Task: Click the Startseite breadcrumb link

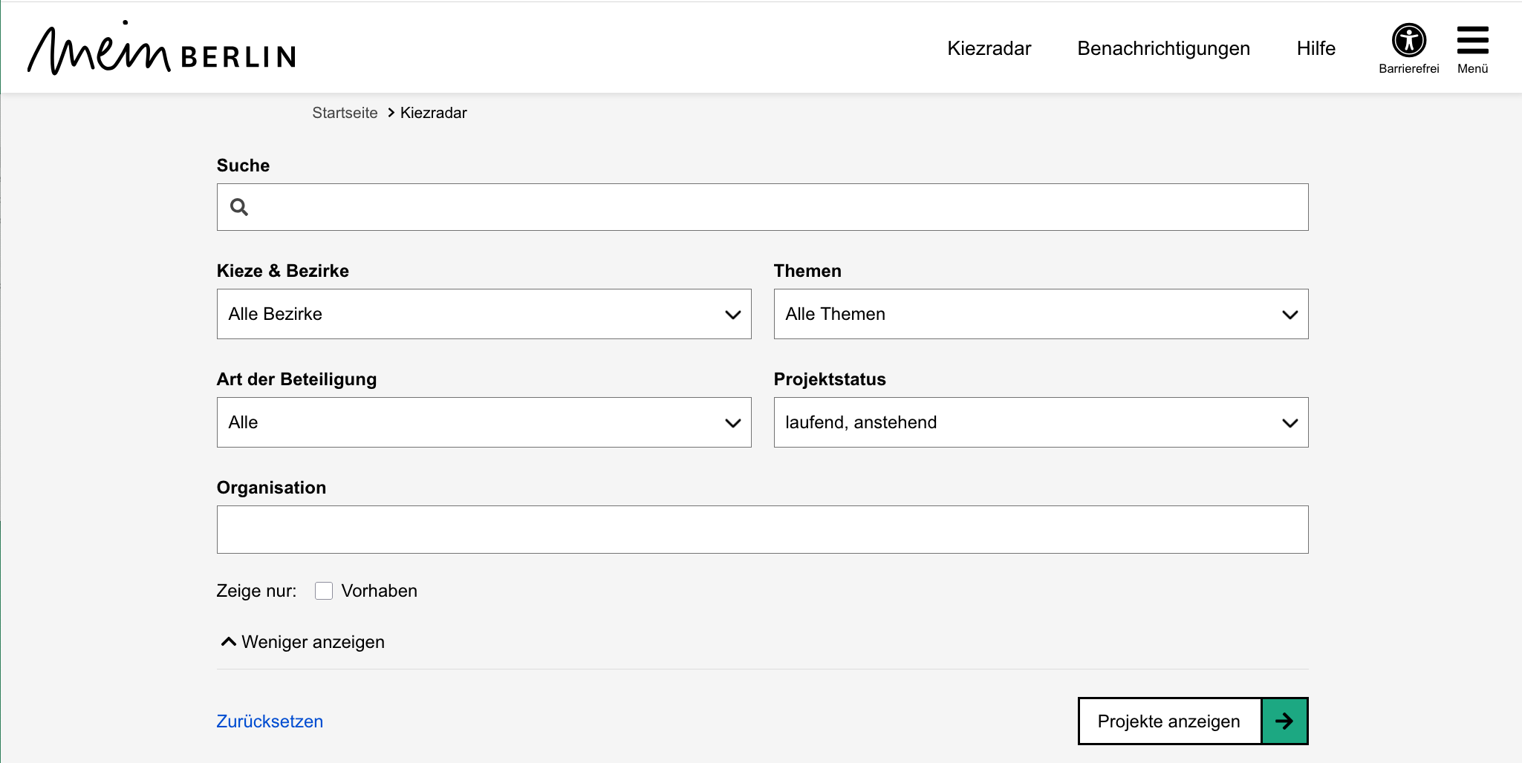Action: 345,113
